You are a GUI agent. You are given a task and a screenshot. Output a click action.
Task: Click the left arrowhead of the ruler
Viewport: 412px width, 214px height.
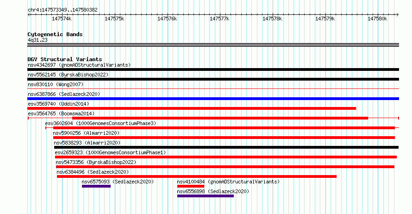(29, 15)
